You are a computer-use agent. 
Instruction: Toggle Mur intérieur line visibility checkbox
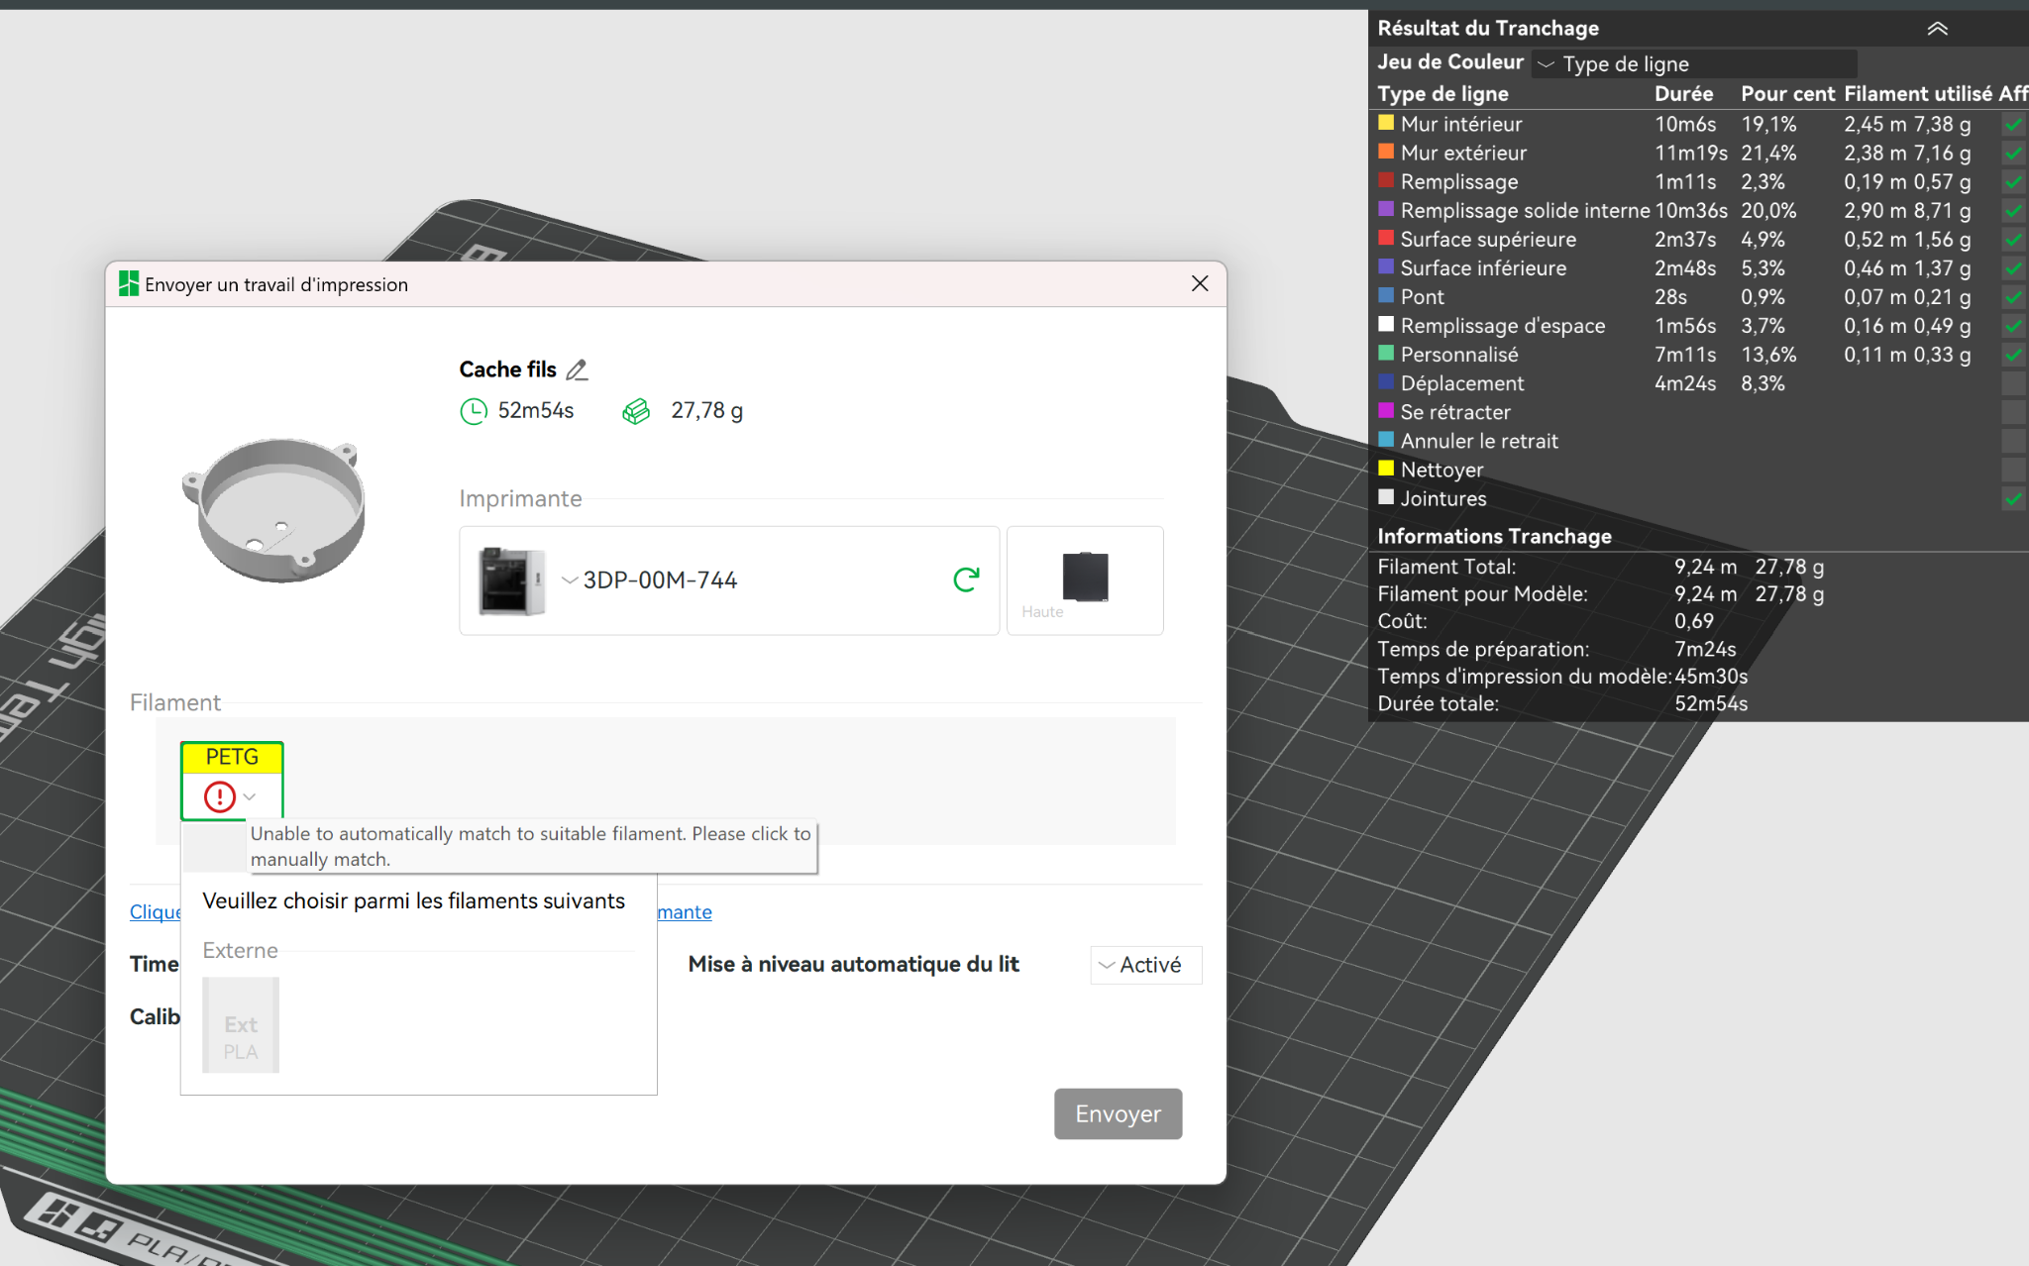pyautogui.click(x=2012, y=125)
